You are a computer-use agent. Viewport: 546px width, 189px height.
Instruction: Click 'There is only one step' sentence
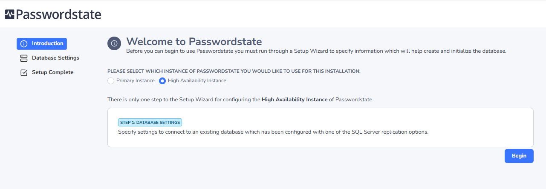click(240, 100)
